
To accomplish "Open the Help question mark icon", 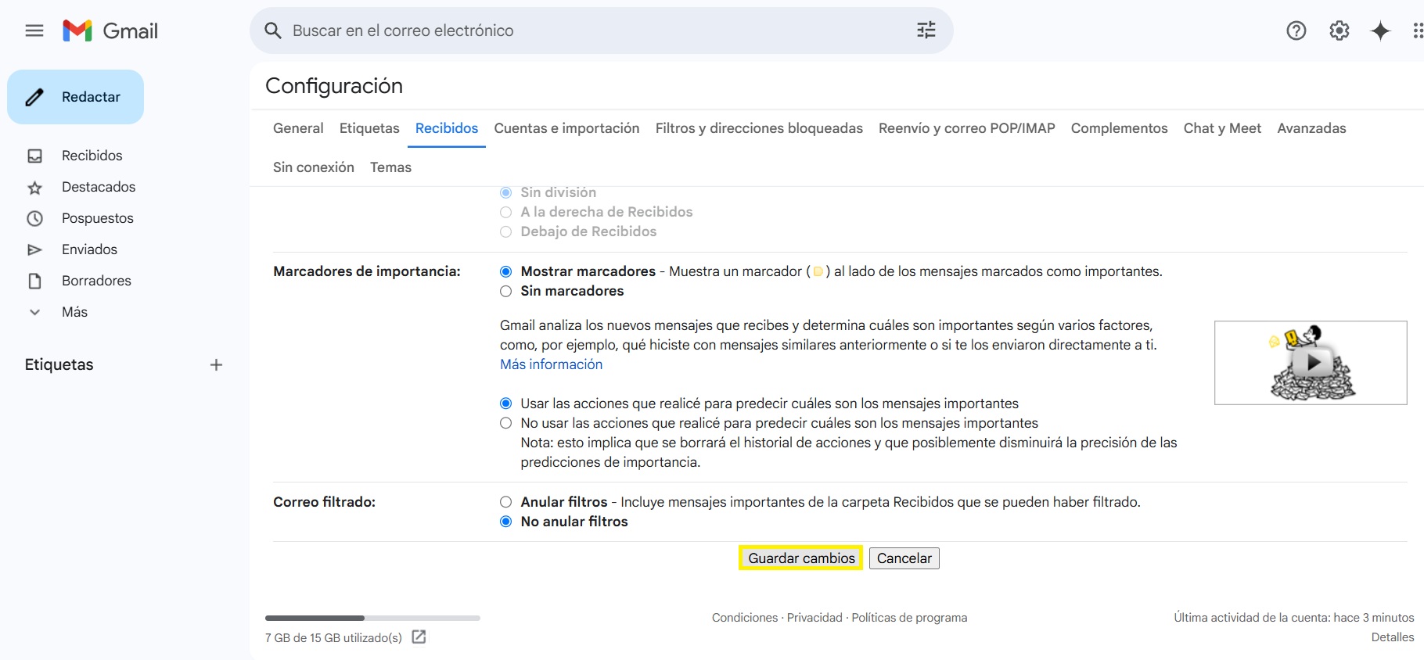I will pyautogui.click(x=1296, y=30).
